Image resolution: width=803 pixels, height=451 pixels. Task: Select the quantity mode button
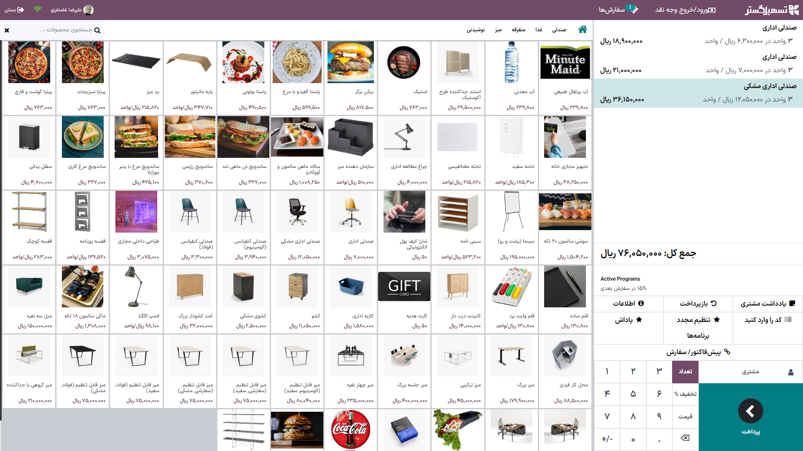pos(685,371)
